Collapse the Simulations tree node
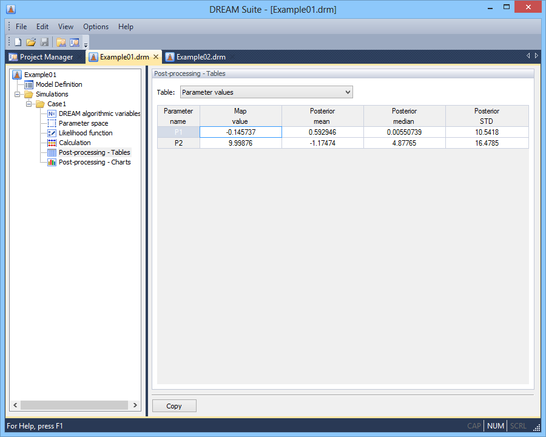Viewport: 546px width, 437px height. coord(17,94)
